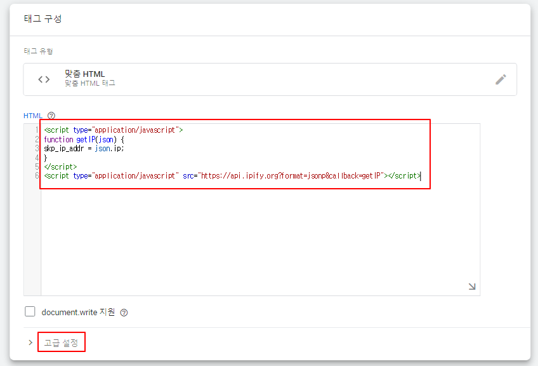The image size is (538, 366).
Task: Click the api.ipify.org script src line
Action: pos(232,176)
